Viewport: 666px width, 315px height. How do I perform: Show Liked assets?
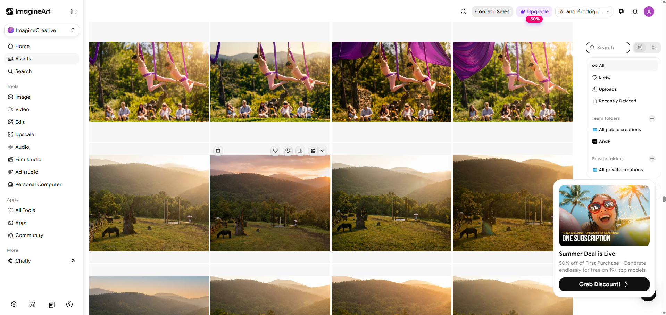(x=624, y=77)
